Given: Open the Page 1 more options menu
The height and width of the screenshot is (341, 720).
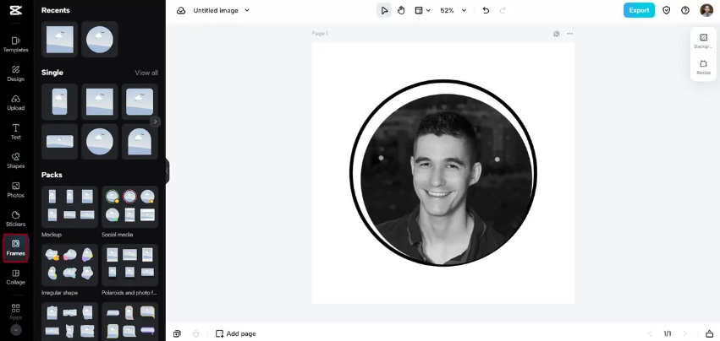Looking at the screenshot, I should (570, 34).
